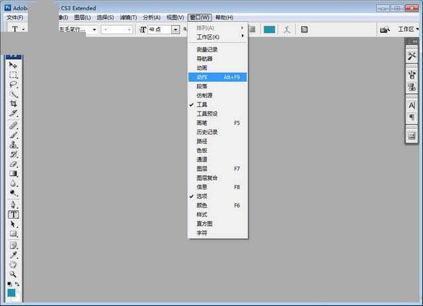This screenshot has width=423, height=306.
Task: Click the Create Warped Text icon
Action: pos(287,30)
